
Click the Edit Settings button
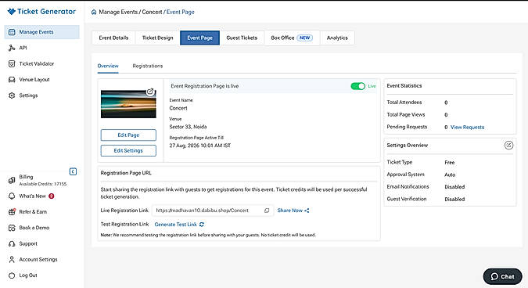pos(128,150)
